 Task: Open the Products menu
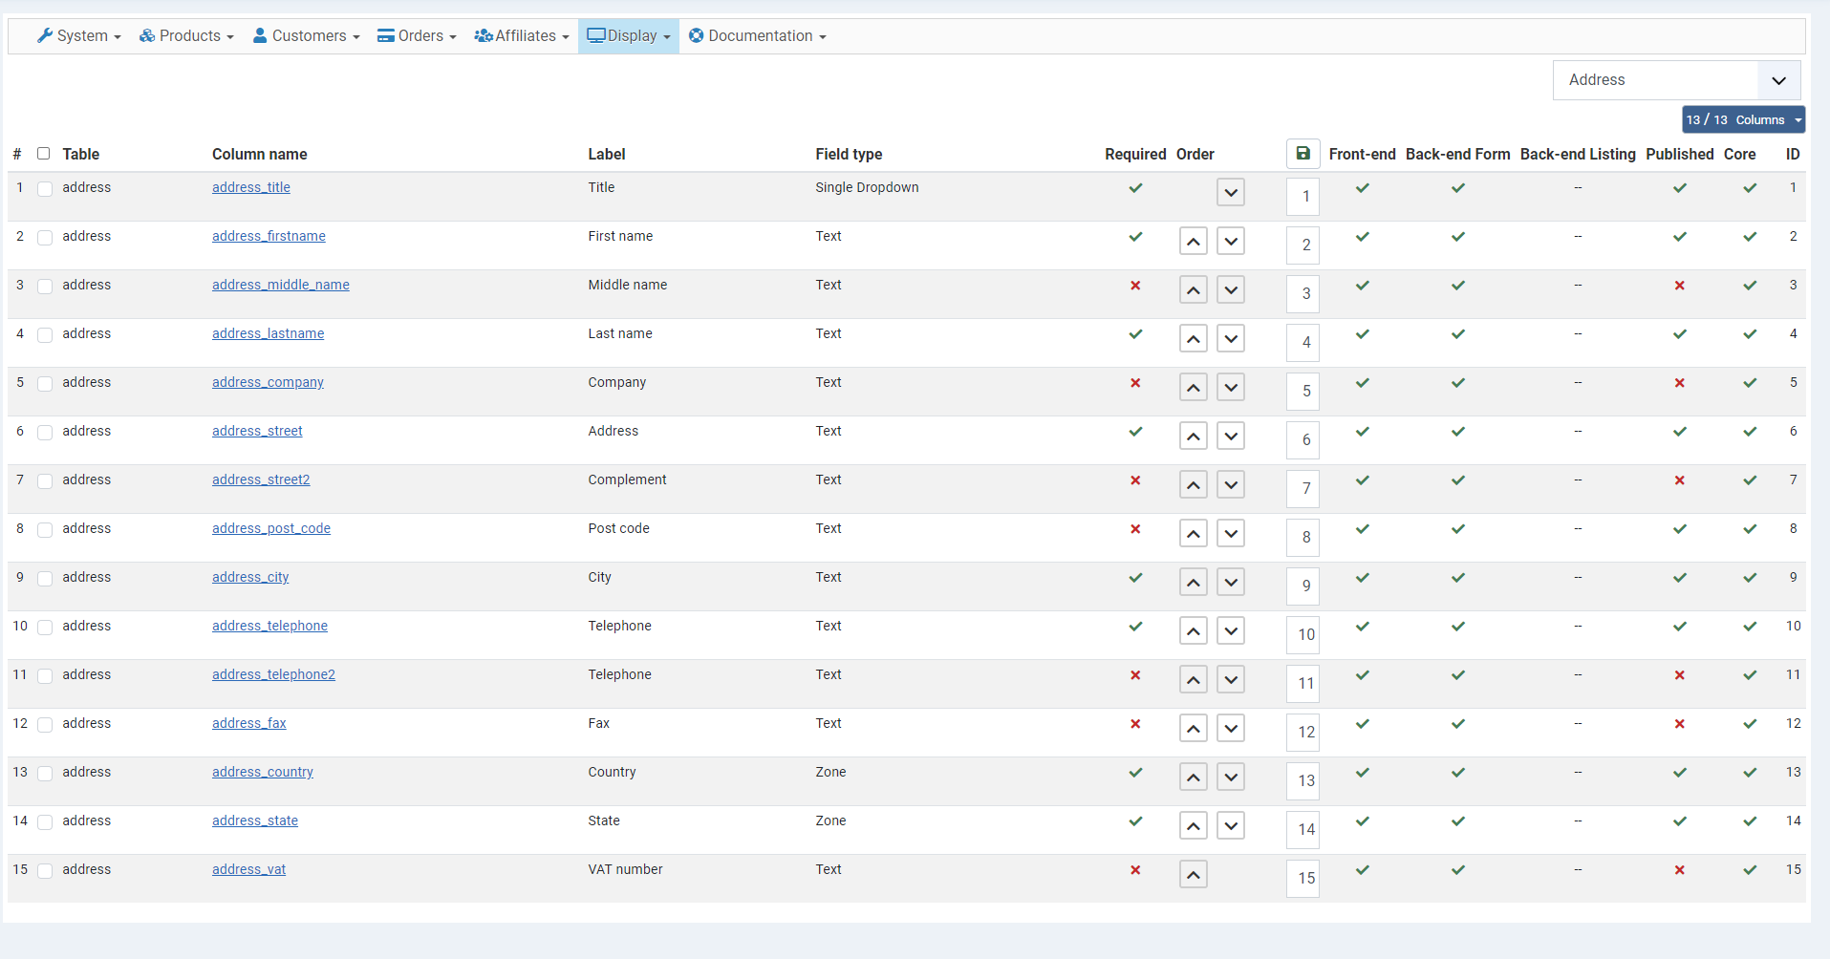point(186,36)
